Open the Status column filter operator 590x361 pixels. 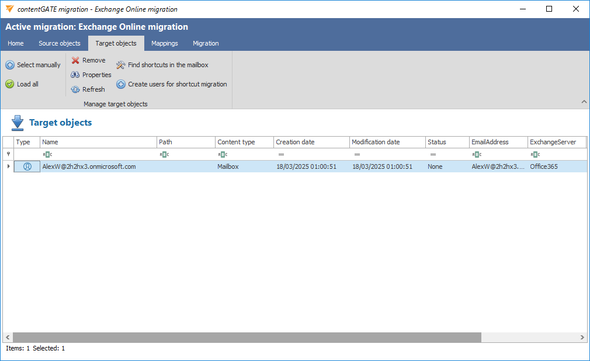click(x=433, y=154)
